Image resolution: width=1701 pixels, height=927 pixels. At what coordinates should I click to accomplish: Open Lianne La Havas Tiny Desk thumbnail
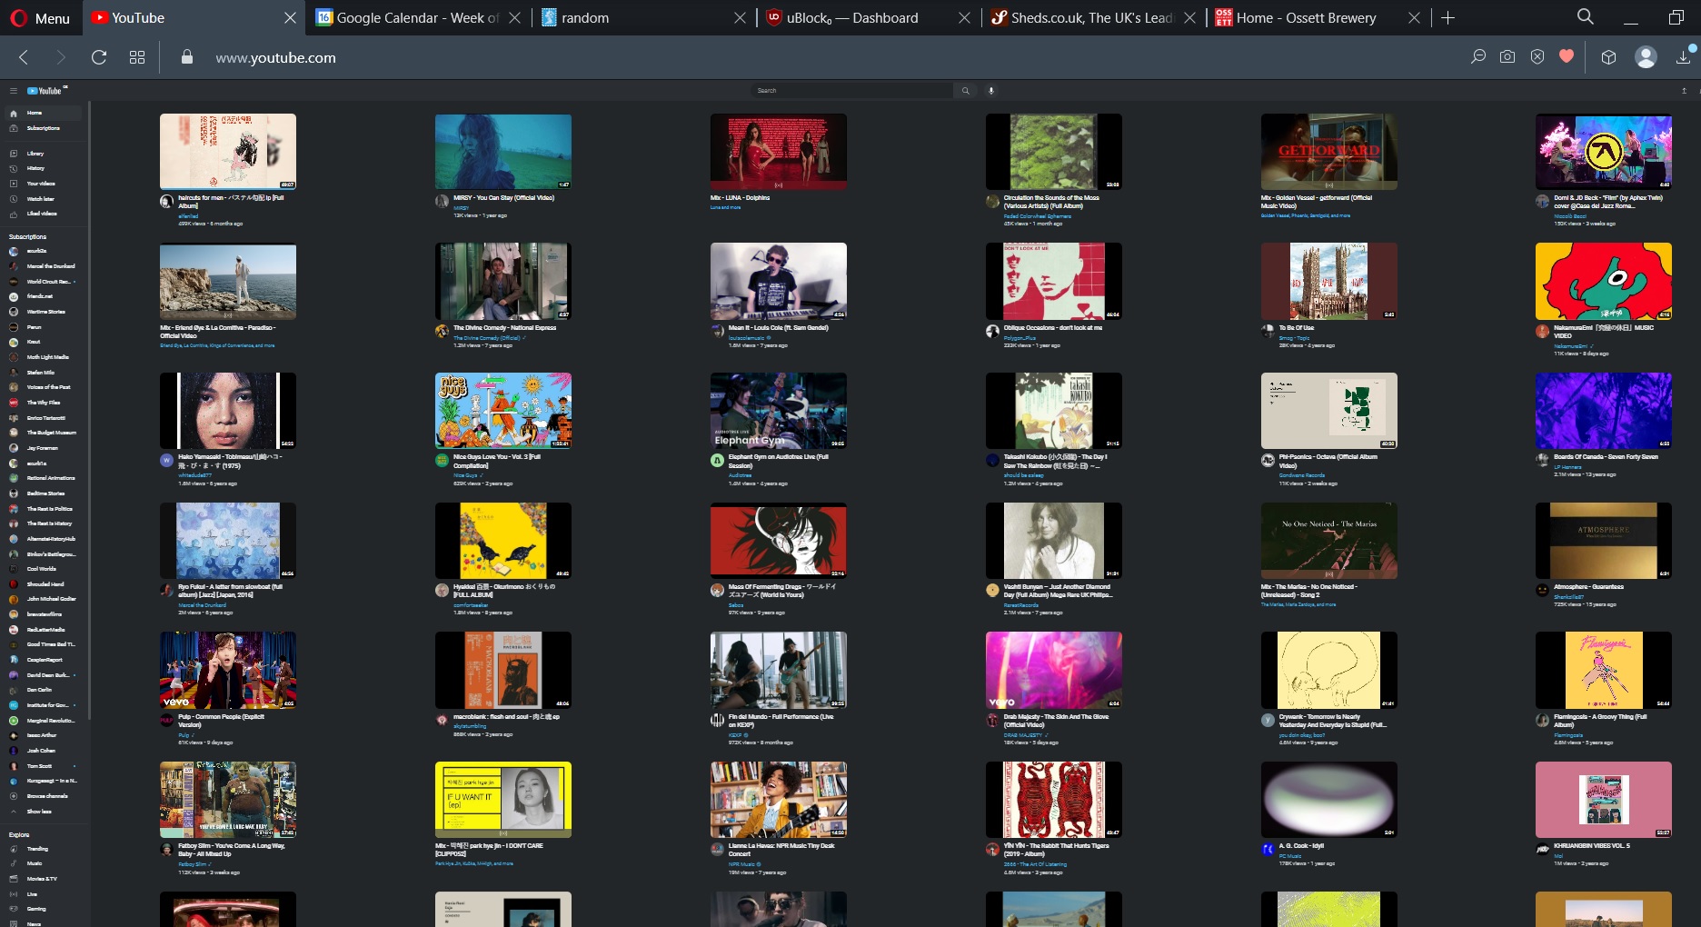coord(779,800)
